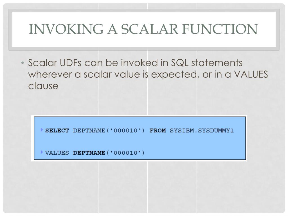Click the slide title Invoking a Scalar Function

143,29
